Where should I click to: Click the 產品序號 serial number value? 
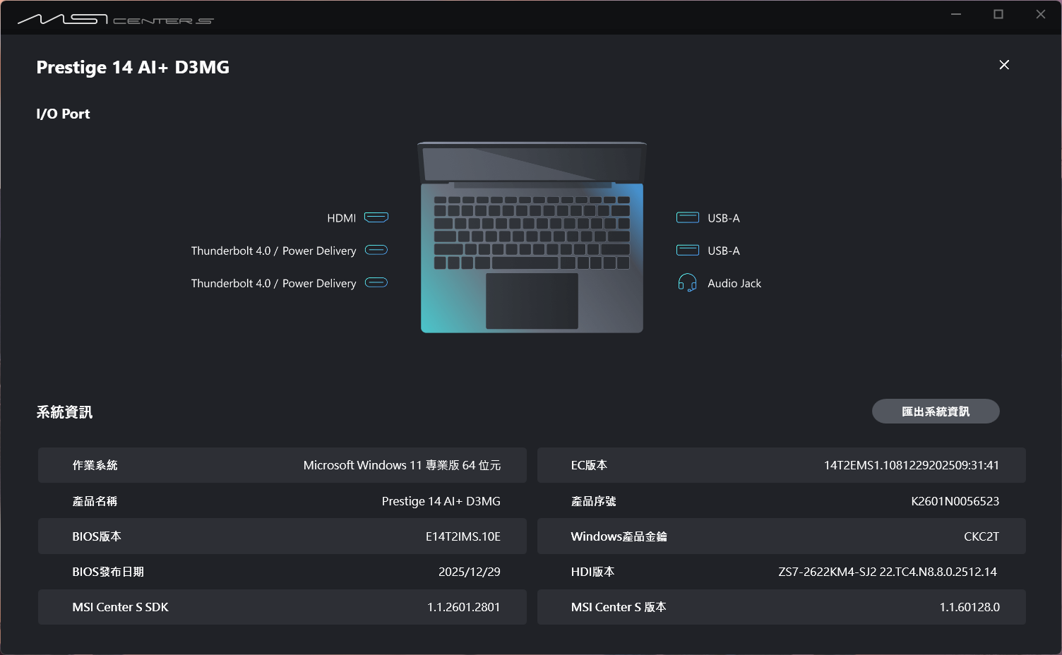(955, 501)
